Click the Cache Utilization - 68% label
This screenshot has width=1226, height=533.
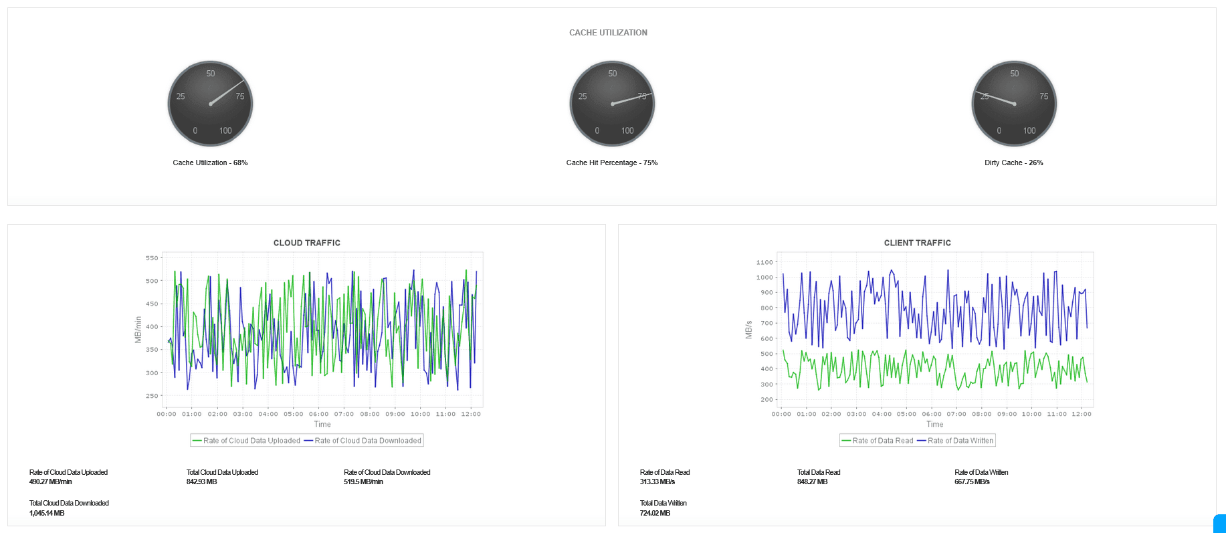tap(210, 163)
